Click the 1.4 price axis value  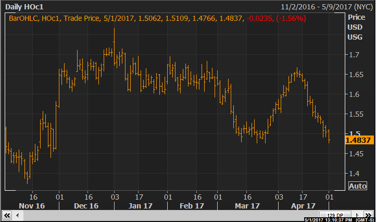pyautogui.click(x=354, y=174)
